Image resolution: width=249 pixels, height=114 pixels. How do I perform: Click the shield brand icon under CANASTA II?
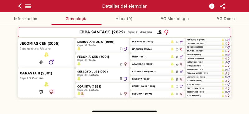click(41, 92)
